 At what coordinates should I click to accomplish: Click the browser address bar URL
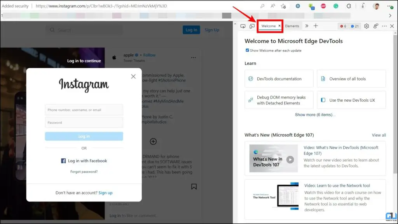pos(101,6)
